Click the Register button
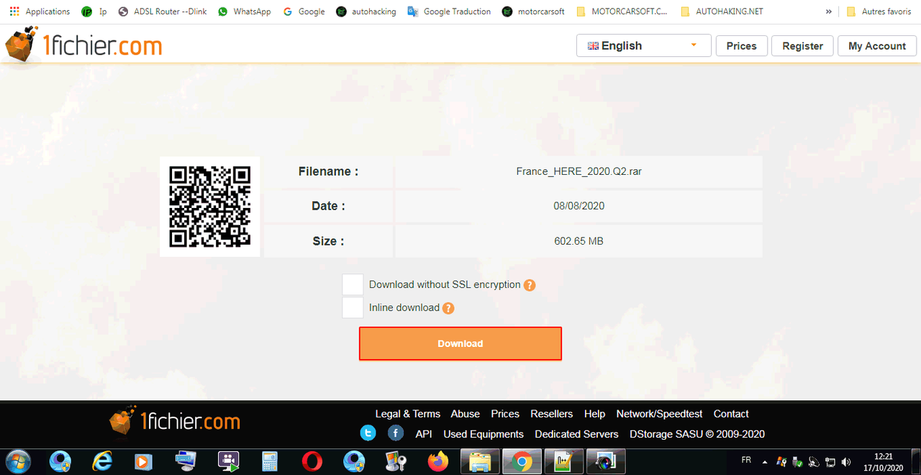Viewport: 921px width, 475px height. pos(802,45)
